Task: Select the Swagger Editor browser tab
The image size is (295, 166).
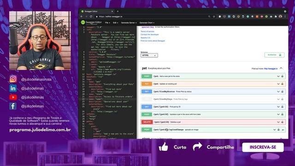Action: (x=97, y=11)
